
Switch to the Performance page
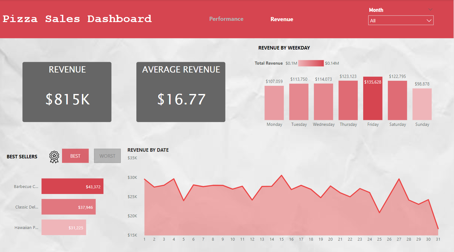(226, 19)
